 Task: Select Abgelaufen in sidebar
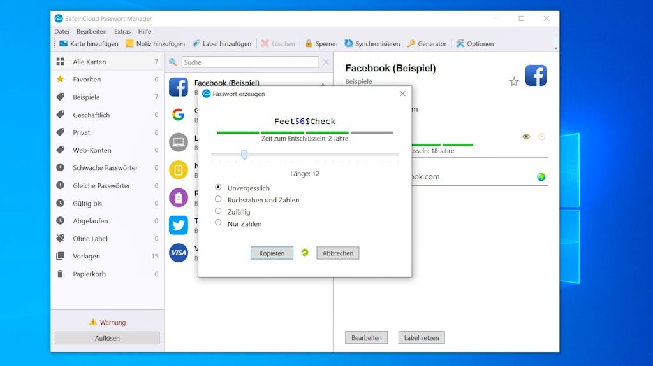pos(107,221)
